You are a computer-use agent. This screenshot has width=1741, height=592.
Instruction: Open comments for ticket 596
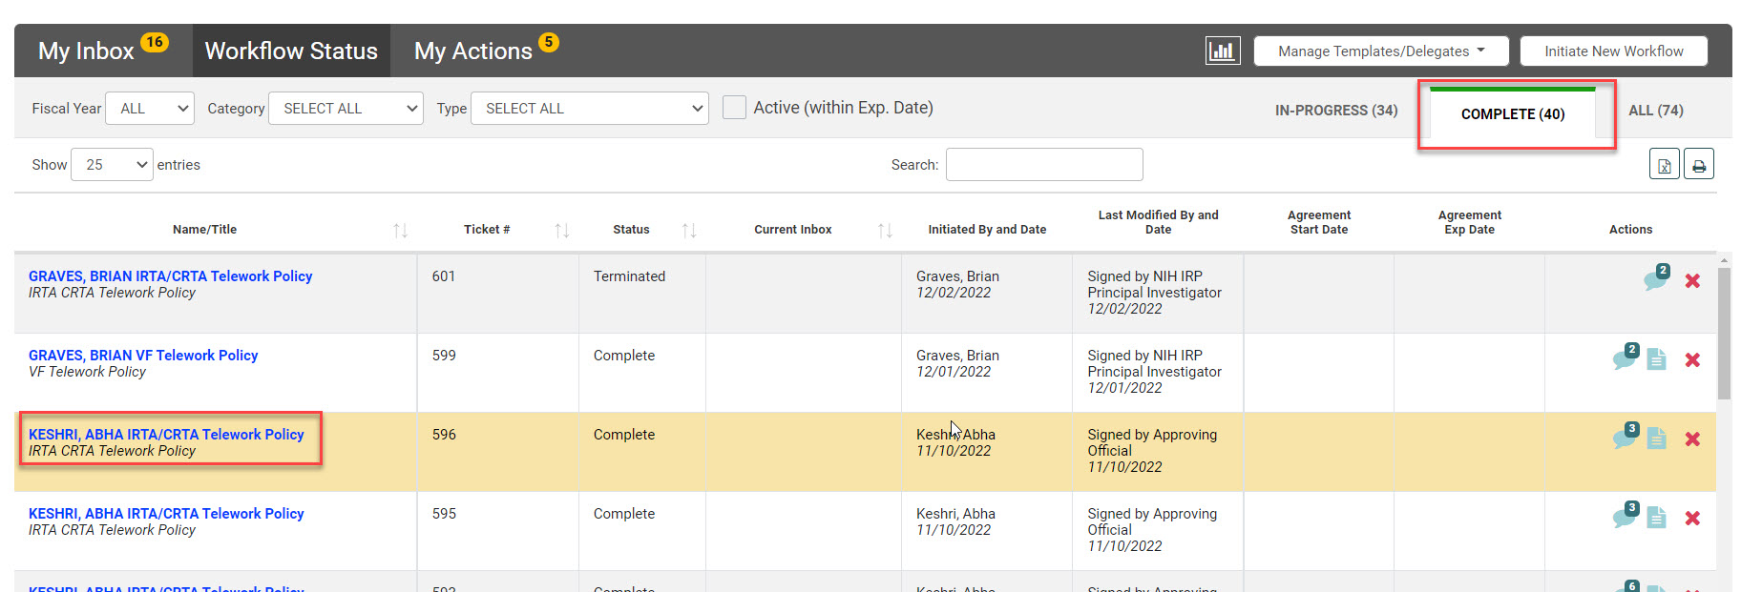click(x=1626, y=436)
